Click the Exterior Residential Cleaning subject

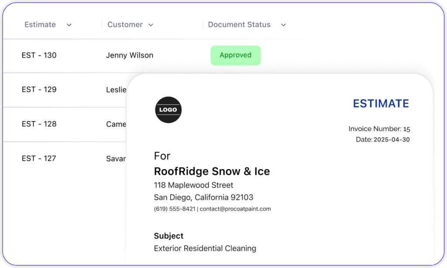click(205, 248)
